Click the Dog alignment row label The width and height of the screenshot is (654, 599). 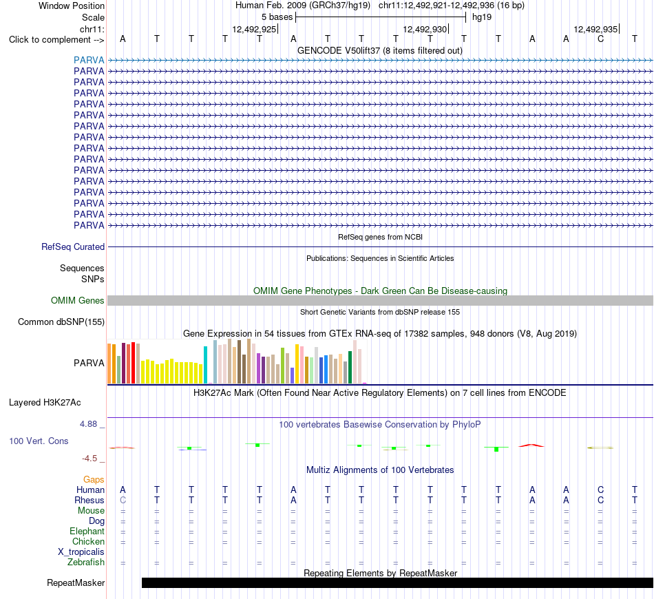click(96, 521)
